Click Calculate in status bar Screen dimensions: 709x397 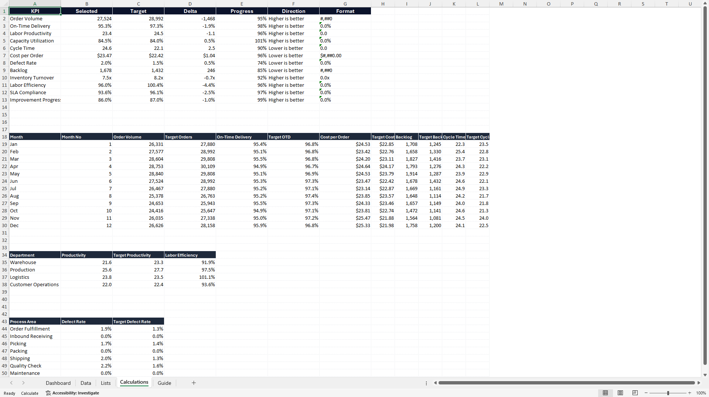(x=30, y=393)
